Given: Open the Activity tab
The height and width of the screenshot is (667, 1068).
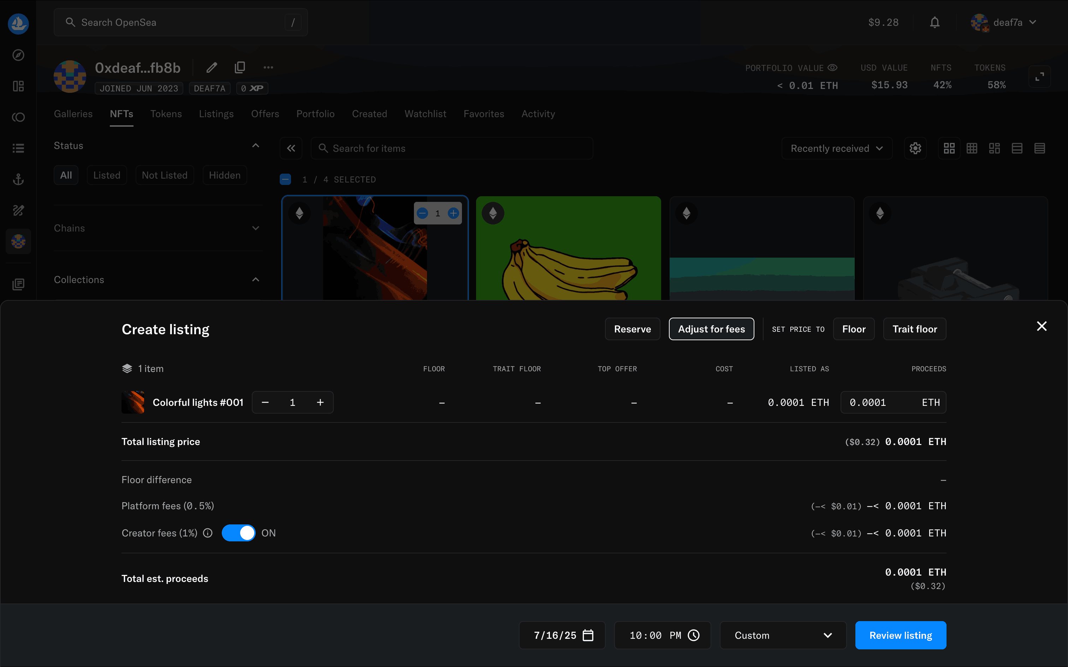Looking at the screenshot, I should click(538, 114).
